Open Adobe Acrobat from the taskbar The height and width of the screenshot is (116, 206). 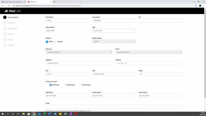(76, 114)
